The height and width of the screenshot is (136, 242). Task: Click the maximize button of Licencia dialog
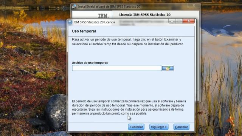click(x=179, y=21)
